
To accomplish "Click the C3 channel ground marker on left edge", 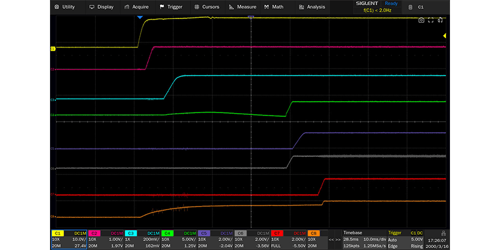I will click(x=53, y=99).
